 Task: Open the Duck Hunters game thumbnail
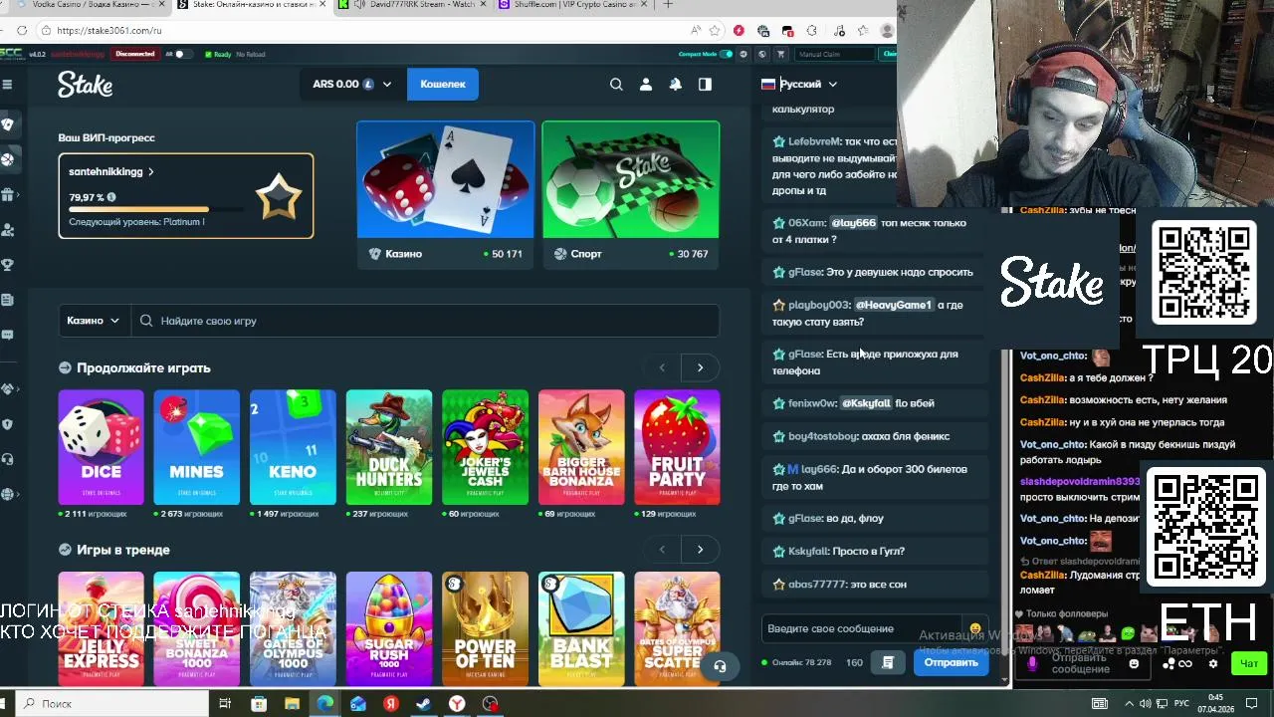click(x=388, y=447)
